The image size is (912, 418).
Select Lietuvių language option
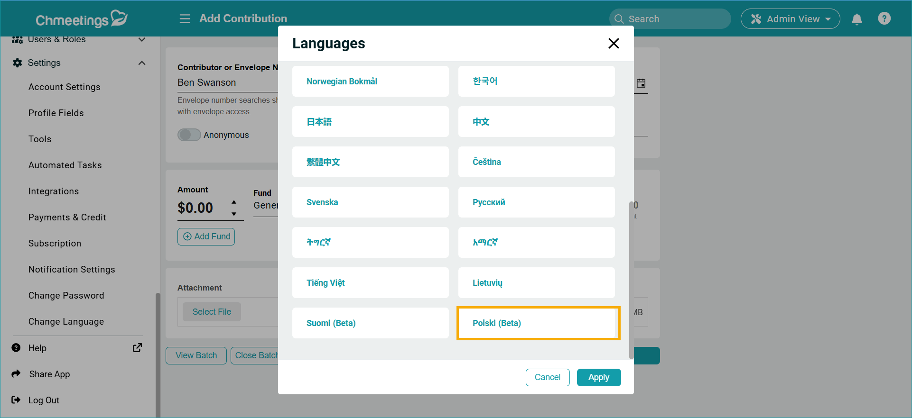click(537, 283)
